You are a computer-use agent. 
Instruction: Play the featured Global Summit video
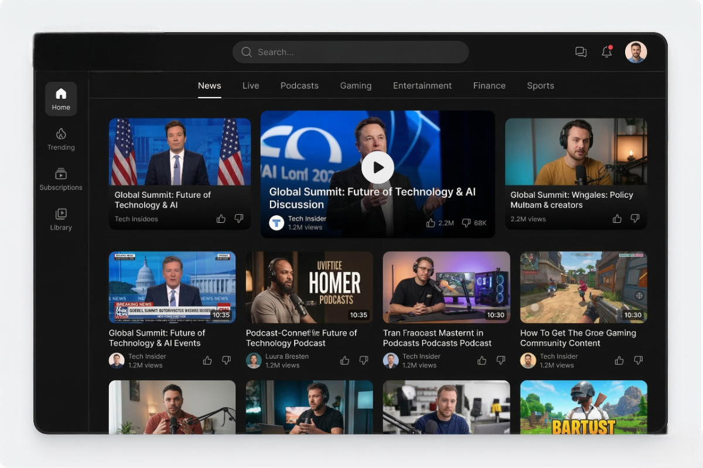pyautogui.click(x=377, y=167)
